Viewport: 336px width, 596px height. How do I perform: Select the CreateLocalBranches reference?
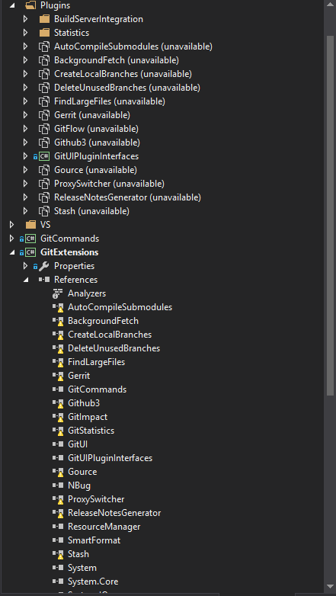pyautogui.click(x=110, y=335)
